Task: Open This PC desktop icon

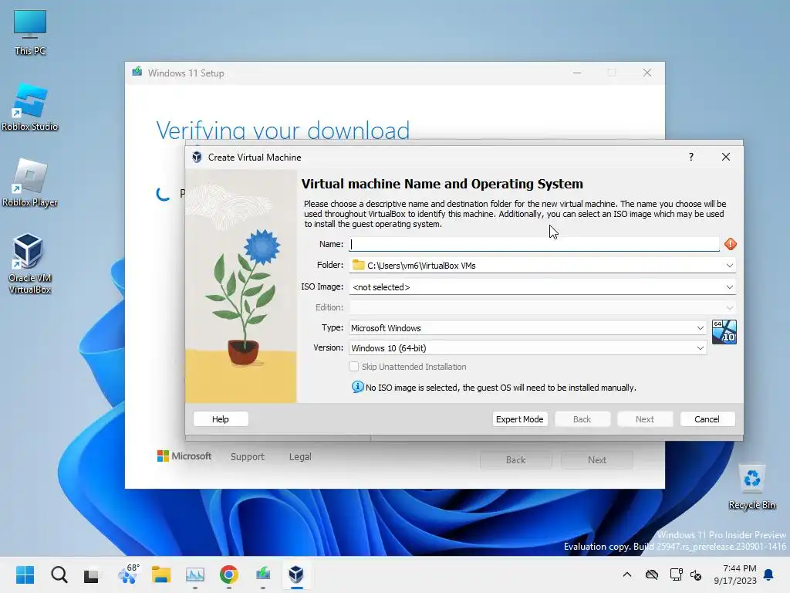Action: [30, 32]
